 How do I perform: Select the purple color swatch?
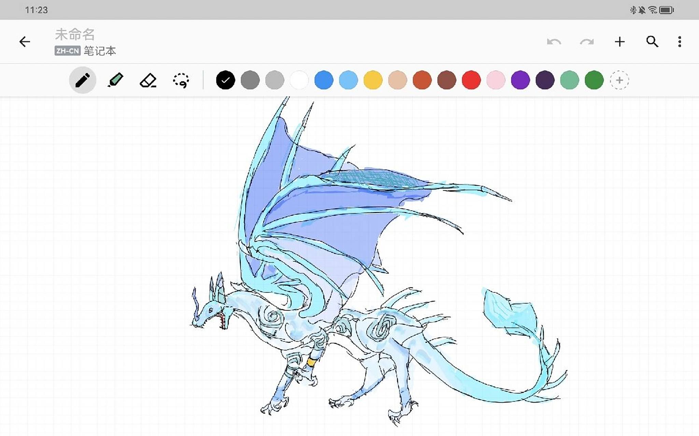[520, 80]
